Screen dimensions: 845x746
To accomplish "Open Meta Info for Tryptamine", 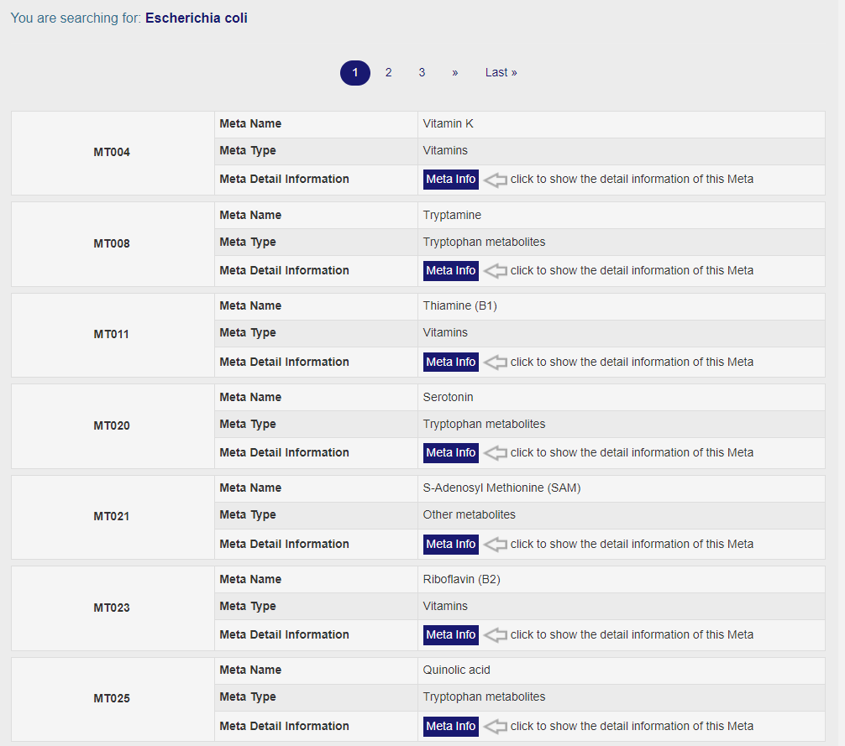I will (x=450, y=270).
